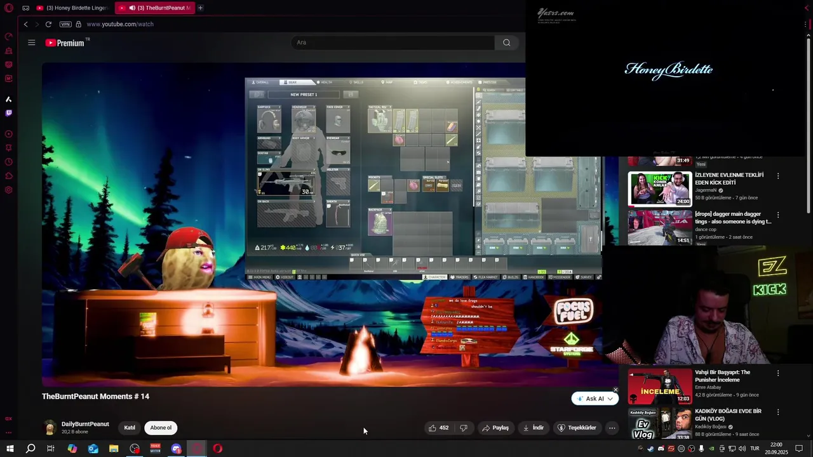Open extensions cube icon in sidebar
This screenshot has height=457, width=813.
click(8, 176)
